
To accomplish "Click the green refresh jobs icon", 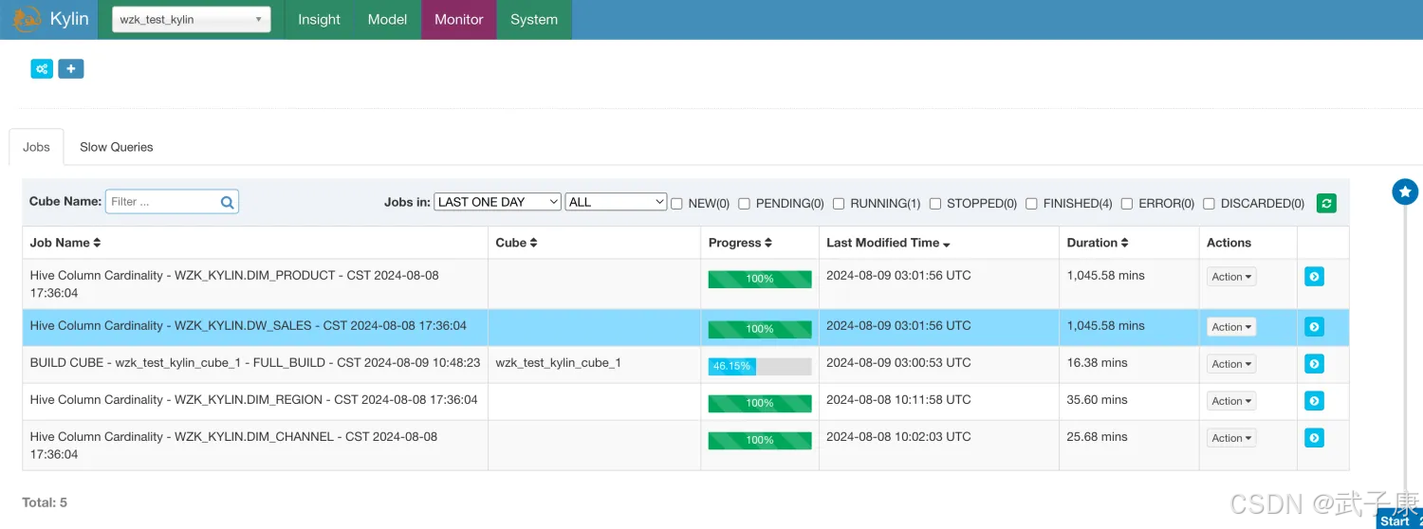I will coord(1326,203).
